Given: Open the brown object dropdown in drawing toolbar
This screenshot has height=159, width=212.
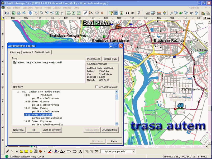Looking at the screenshot, I should (x=44, y=151).
